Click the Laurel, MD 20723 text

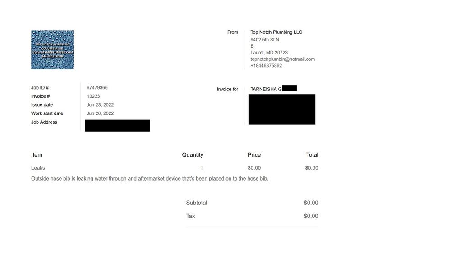point(269,53)
